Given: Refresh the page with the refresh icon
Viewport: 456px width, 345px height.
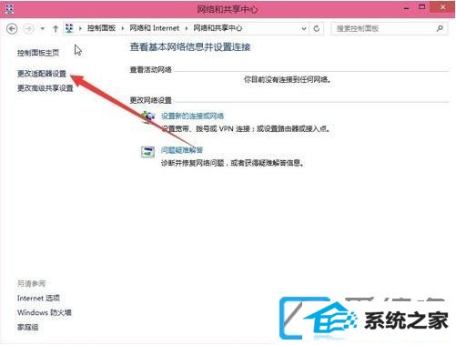Looking at the screenshot, I should [317, 28].
